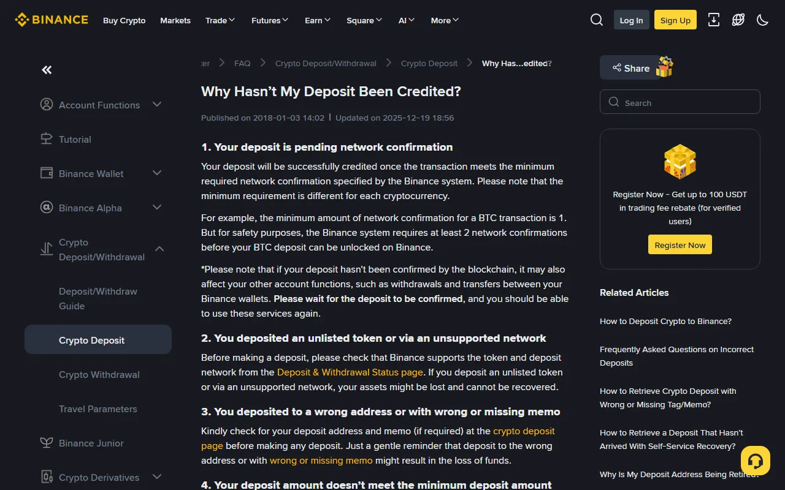785x490 pixels.
Task: Open the language globe icon
Action: 738,20
